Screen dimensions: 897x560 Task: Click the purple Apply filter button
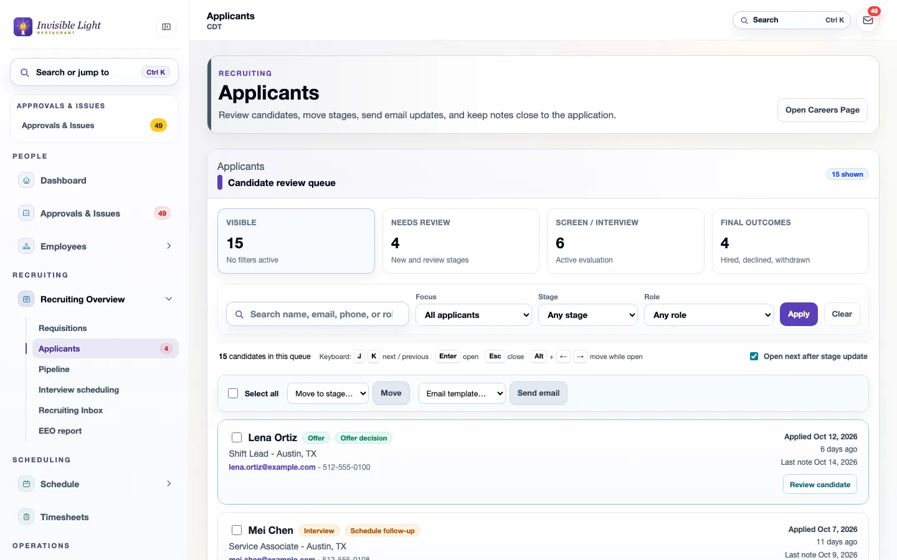click(799, 314)
